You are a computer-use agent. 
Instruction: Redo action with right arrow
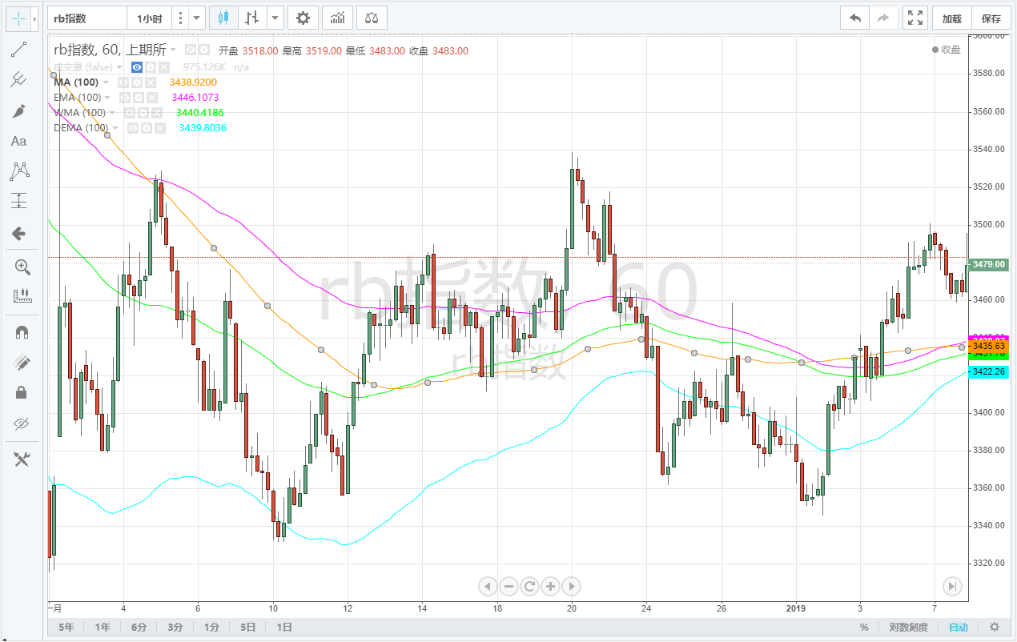click(x=883, y=18)
